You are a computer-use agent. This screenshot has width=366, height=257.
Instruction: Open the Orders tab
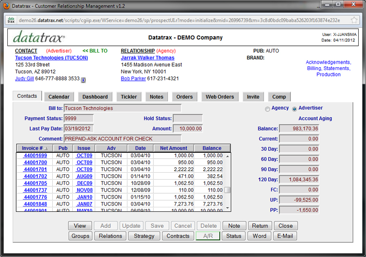(184, 97)
